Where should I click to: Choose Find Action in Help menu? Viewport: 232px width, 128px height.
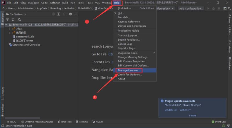[135, 8]
